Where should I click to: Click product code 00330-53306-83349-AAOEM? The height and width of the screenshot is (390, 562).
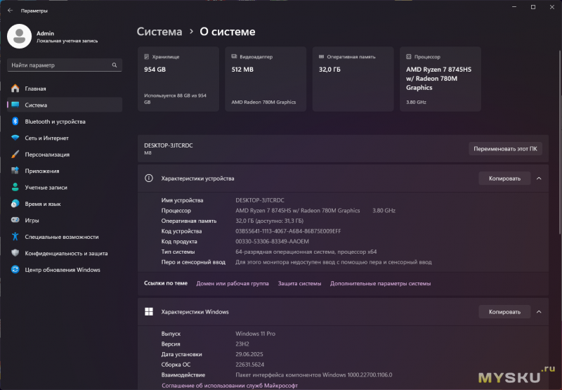click(x=272, y=241)
